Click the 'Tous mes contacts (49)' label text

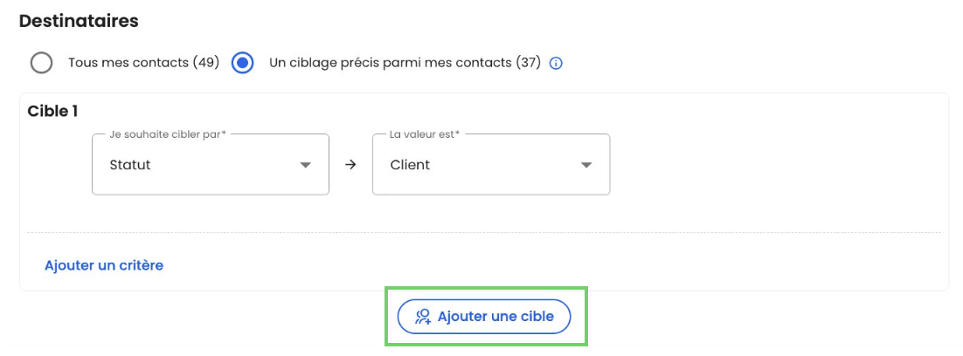pos(143,63)
